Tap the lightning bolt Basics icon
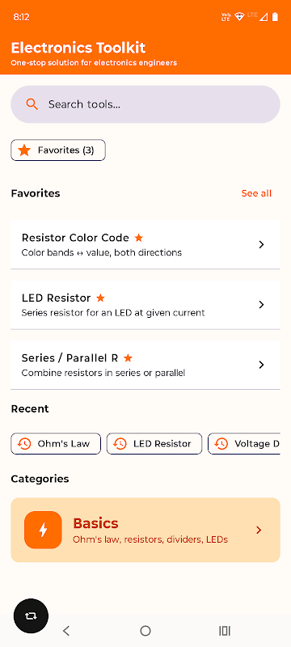 (43, 530)
